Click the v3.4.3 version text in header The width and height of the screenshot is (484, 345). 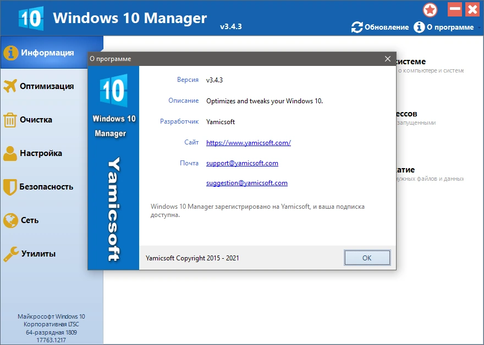[x=231, y=26]
